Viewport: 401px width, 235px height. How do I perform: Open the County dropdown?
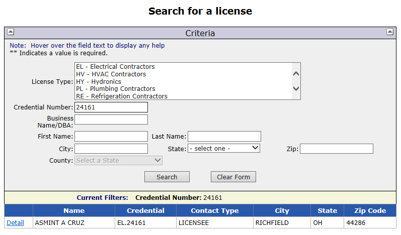118,161
